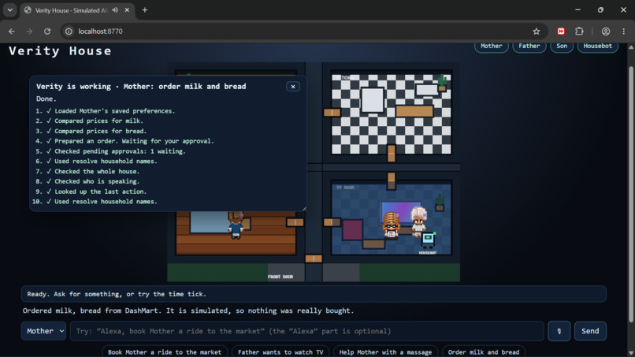Click the Housebot robot character sprite
The image size is (635, 357).
click(428, 240)
